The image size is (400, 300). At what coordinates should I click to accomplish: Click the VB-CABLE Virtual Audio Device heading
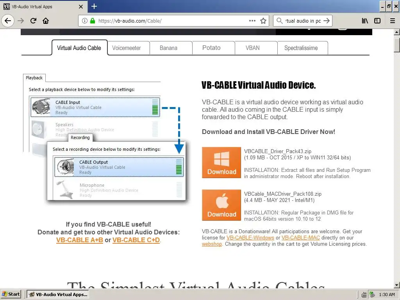point(259,85)
